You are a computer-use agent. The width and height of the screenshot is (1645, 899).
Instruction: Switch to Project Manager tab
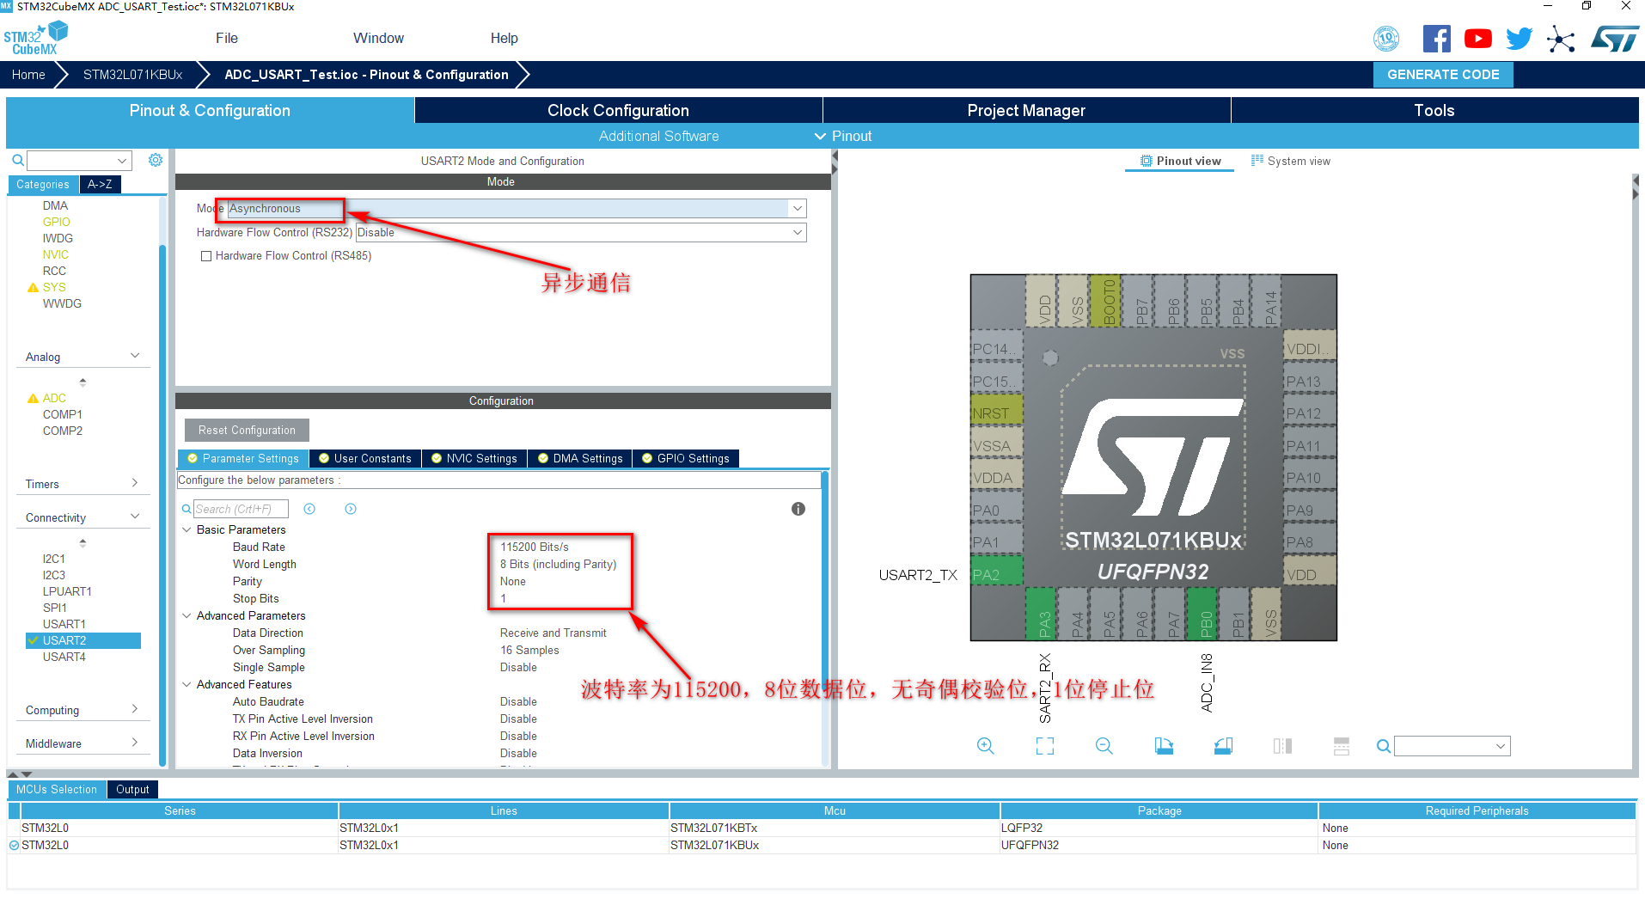coord(1026,110)
